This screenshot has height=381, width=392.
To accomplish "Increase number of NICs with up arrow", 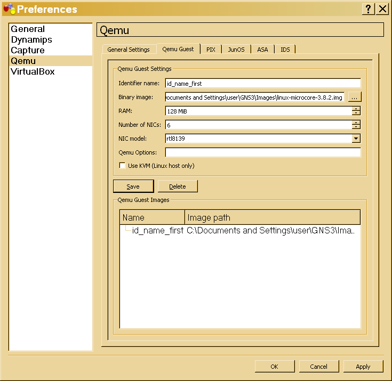I will [x=356, y=123].
